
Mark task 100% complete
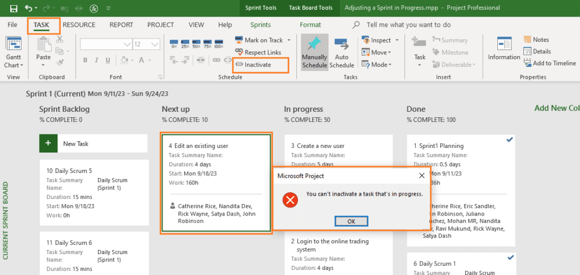pos(219,44)
